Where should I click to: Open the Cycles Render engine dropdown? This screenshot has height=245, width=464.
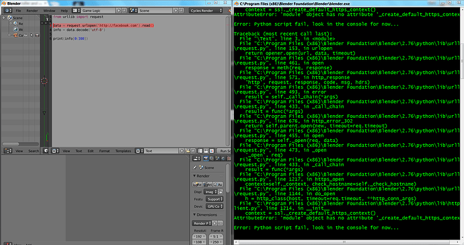pos(206,10)
